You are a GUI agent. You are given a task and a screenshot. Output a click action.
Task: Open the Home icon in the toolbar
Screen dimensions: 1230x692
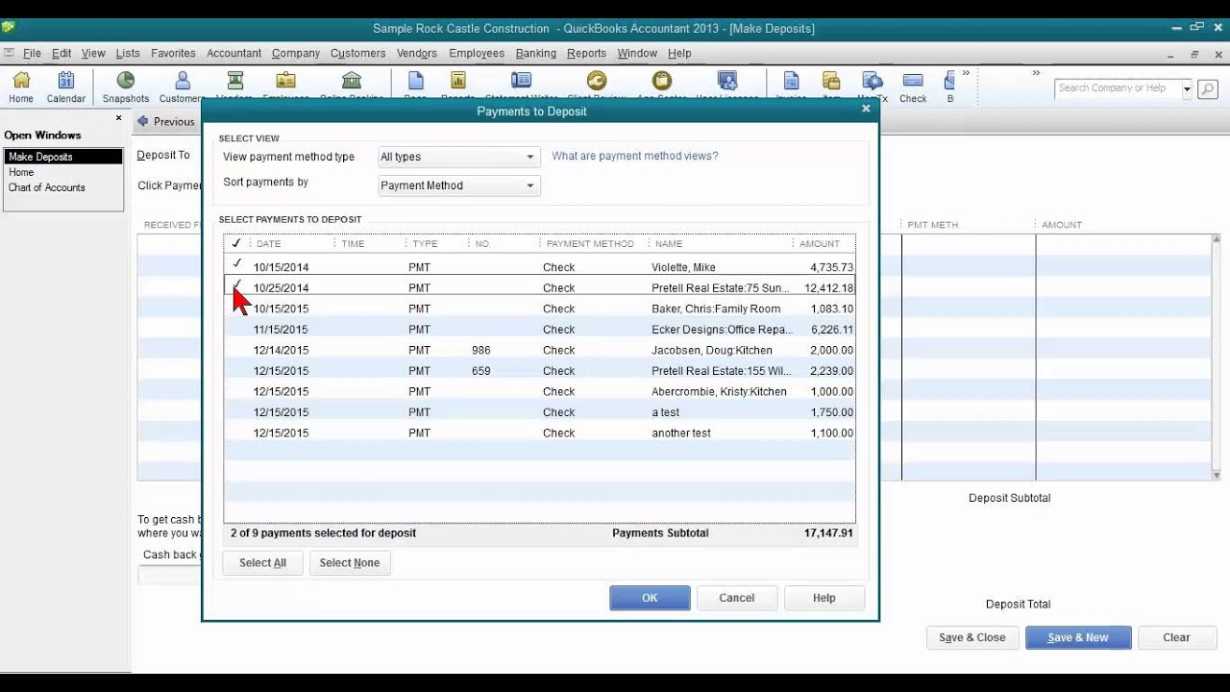click(21, 86)
